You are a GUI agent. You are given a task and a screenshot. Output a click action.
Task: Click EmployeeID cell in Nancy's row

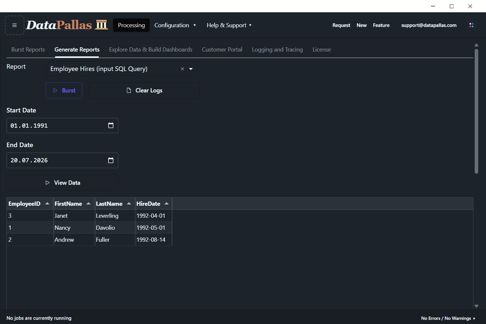click(30, 228)
